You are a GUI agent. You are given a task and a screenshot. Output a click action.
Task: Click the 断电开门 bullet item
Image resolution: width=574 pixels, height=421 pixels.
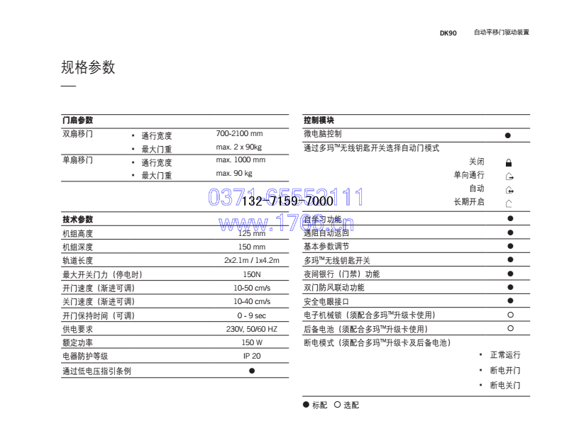click(x=505, y=371)
